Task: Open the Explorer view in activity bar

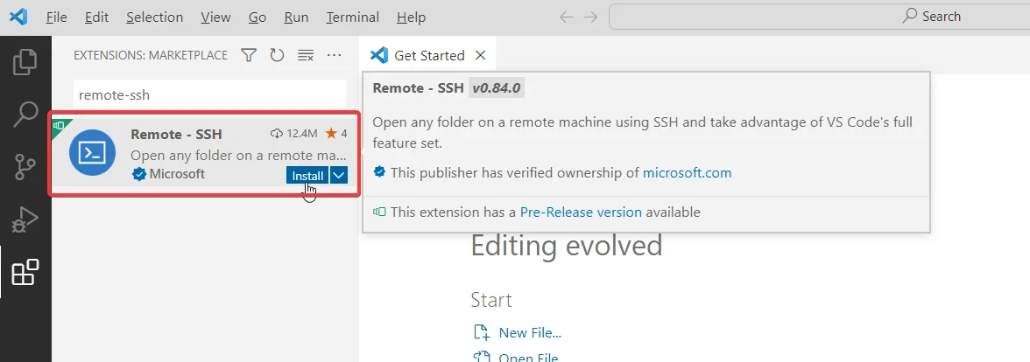Action: (x=25, y=61)
